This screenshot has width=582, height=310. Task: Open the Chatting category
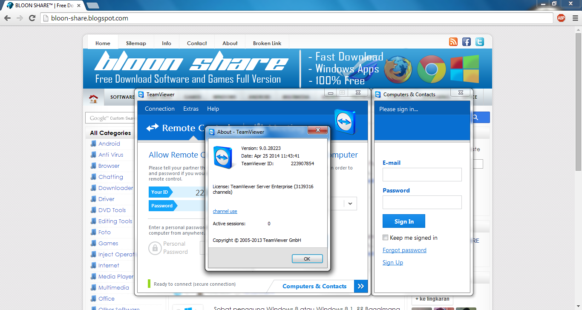click(111, 177)
